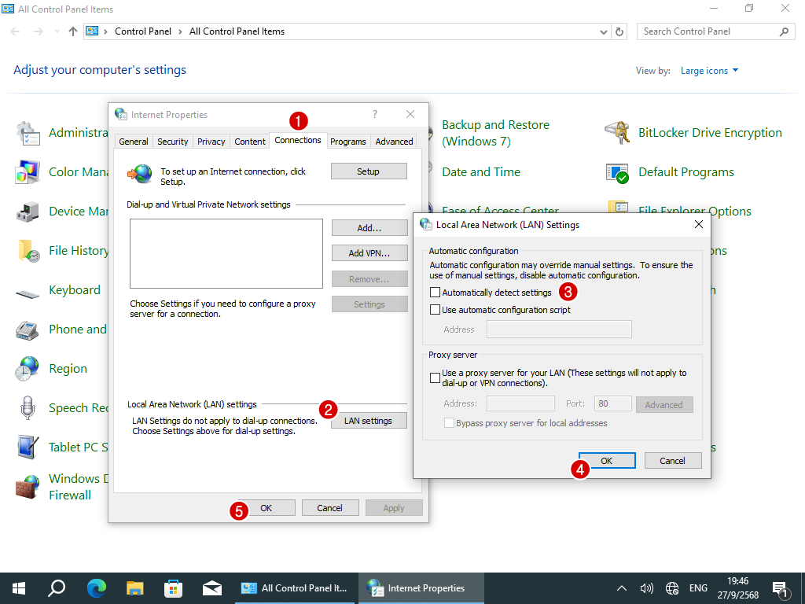Enable Use a proxy server for your LAN
This screenshot has height=604, width=805.
[436, 378]
